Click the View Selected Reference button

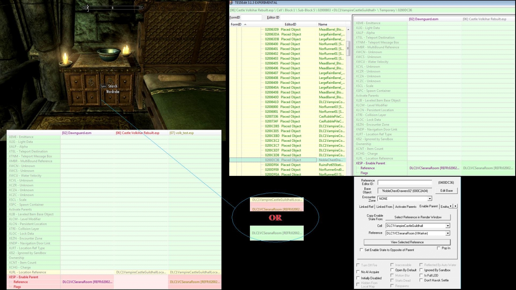coord(407,242)
